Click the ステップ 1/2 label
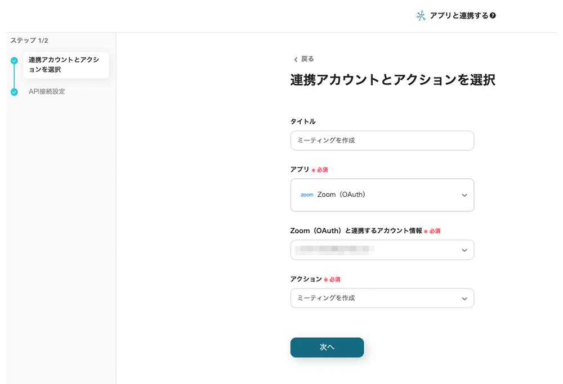Viewport: 563px width, 384px height. [x=29, y=40]
